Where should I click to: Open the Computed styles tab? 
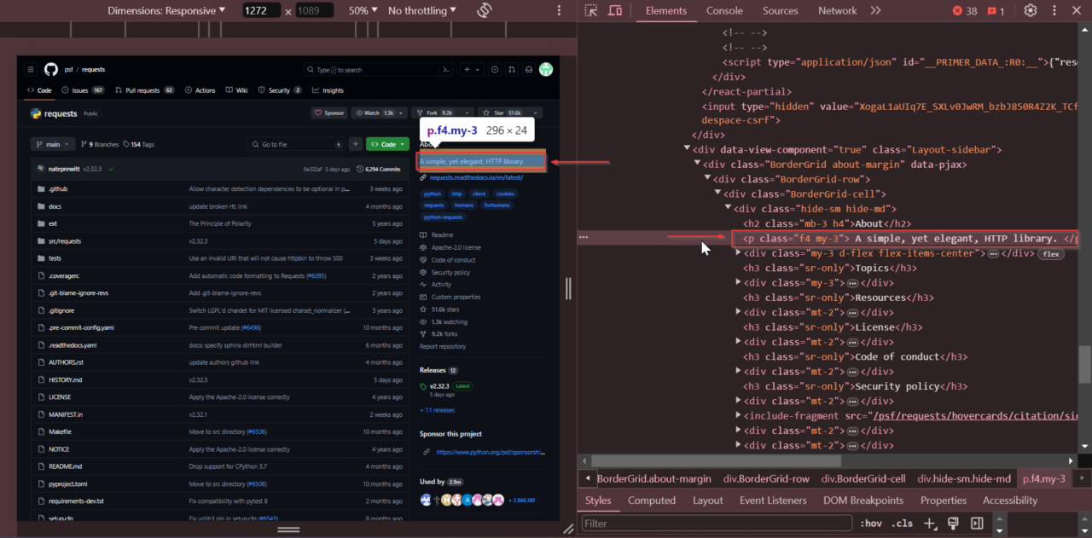click(x=652, y=500)
